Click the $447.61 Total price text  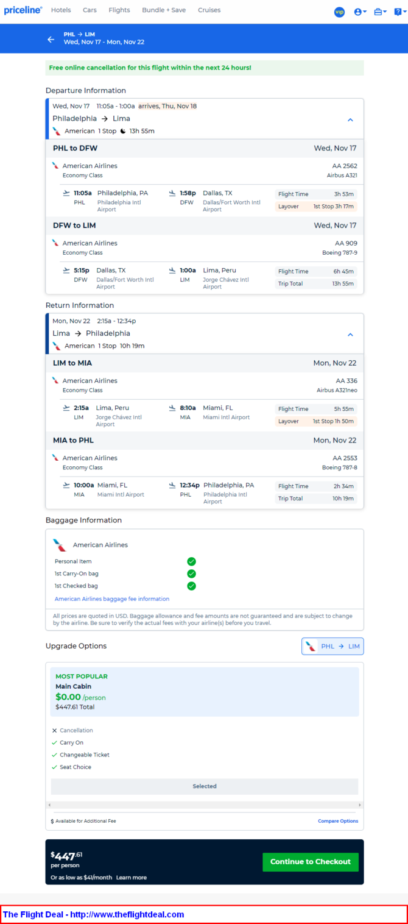pos(75,707)
